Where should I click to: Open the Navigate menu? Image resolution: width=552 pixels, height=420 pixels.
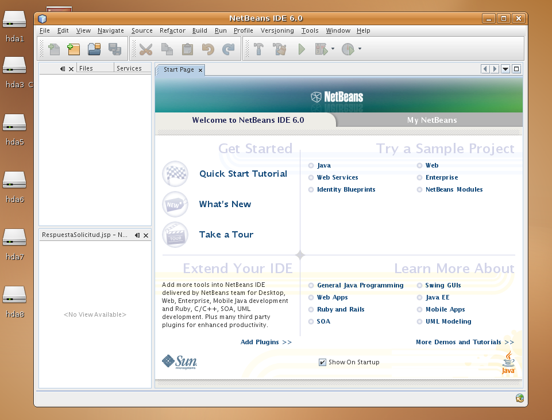tap(110, 30)
